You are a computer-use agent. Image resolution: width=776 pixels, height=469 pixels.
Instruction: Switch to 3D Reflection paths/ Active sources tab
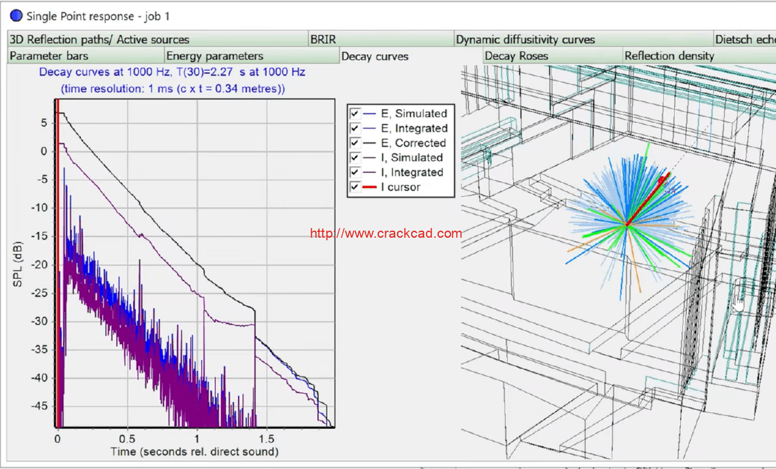tap(158, 39)
